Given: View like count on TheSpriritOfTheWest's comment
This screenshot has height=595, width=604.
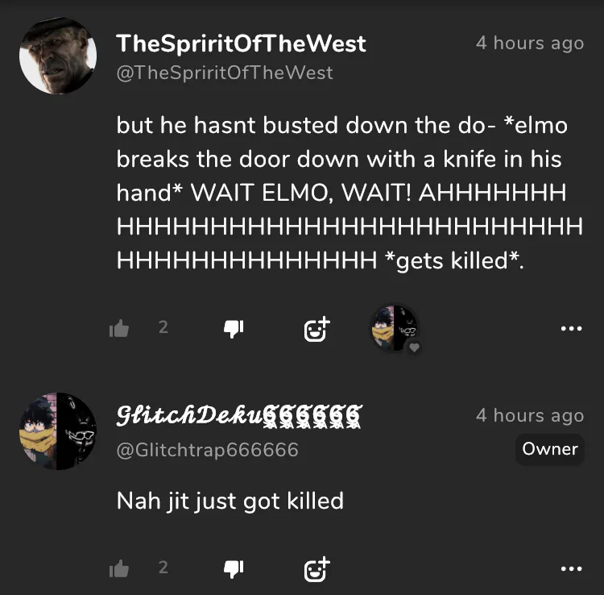Looking at the screenshot, I should pyautogui.click(x=163, y=327).
